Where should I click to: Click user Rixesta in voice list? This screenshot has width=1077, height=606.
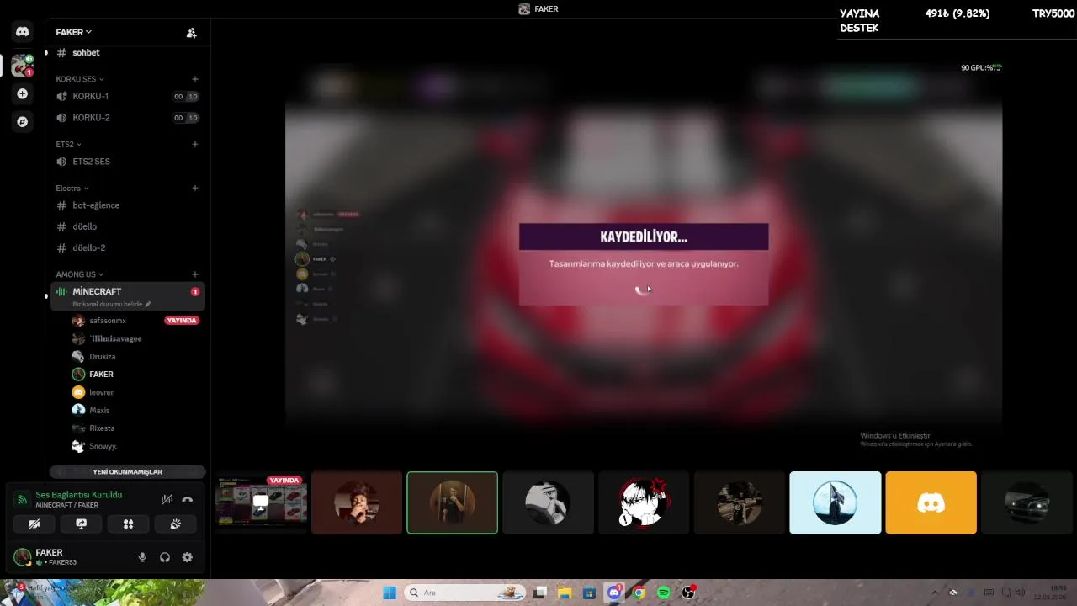click(x=102, y=428)
